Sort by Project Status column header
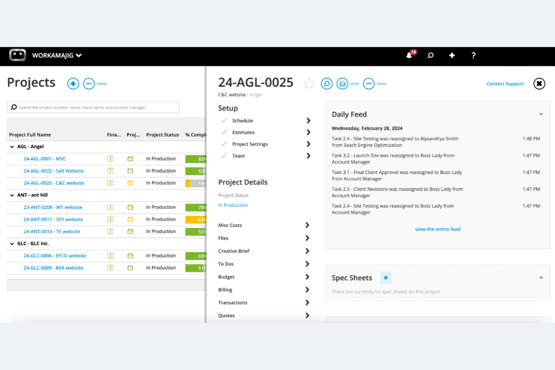The width and height of the screenshot is (555, 370). (162, 135)
